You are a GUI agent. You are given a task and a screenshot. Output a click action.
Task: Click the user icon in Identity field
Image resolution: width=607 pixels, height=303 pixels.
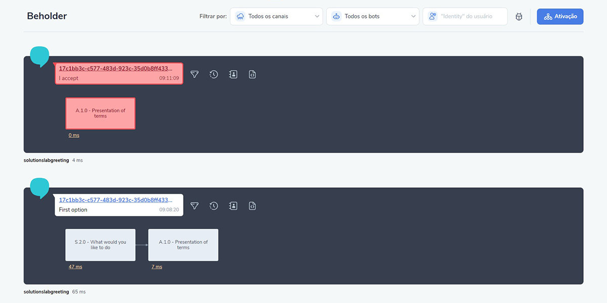click(432, 16)
